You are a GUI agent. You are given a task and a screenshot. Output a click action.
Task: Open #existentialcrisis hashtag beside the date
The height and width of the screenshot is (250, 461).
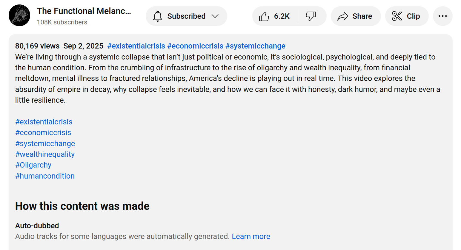coord(136,46)
